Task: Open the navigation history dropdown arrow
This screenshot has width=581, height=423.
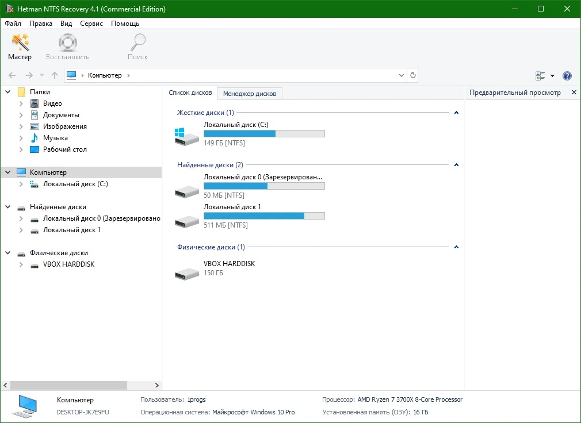Action: click(x=41, y=75)
